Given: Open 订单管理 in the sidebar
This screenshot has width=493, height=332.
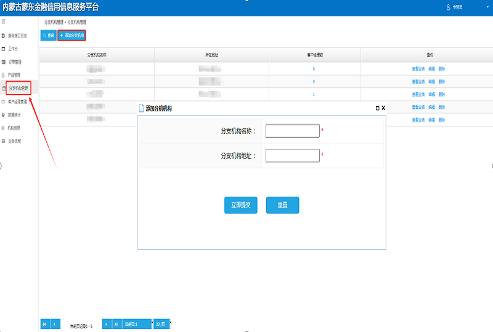Looking at the screenshot, I should point(15,62).
